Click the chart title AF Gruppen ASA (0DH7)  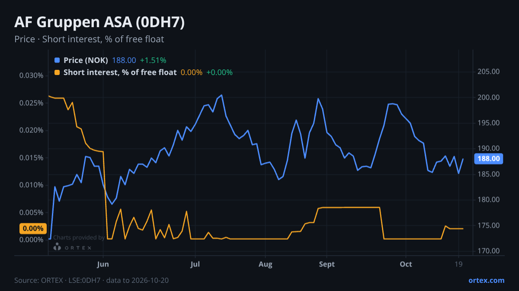[x=99, y=23]
